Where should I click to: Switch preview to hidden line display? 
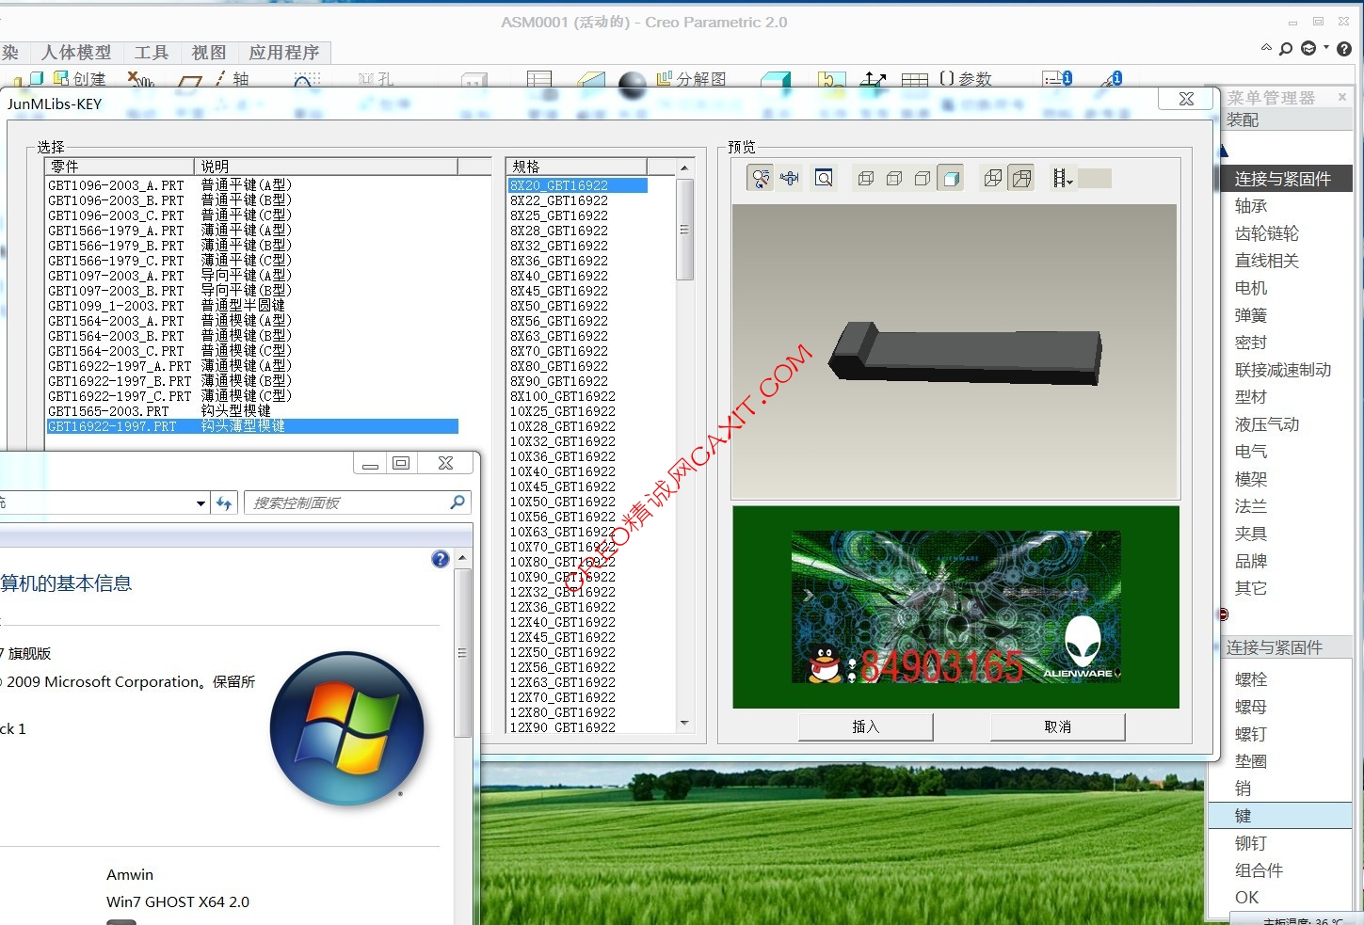point(894,178)
